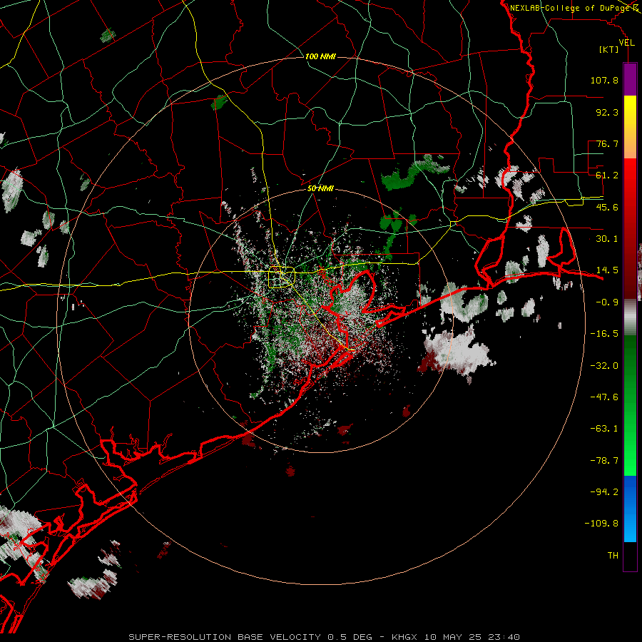Pick the gray near-zero segment of the color bar
Image resolution: width=642 pixels, height=642 pixels.
pyautogui.click(x=630, y=317)
